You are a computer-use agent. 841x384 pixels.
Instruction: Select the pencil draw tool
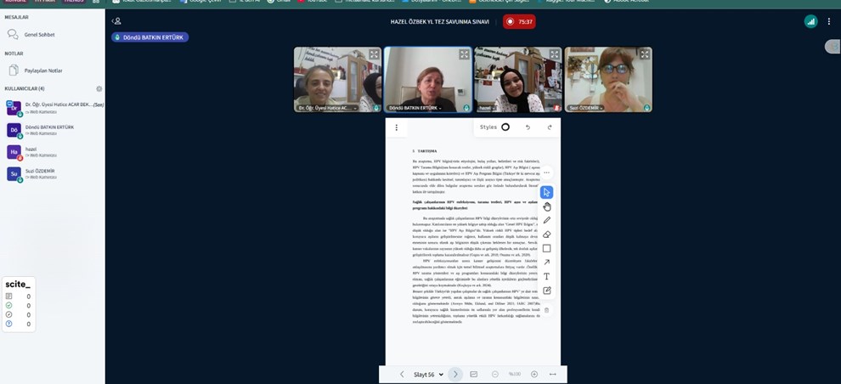tap(547, 220)
